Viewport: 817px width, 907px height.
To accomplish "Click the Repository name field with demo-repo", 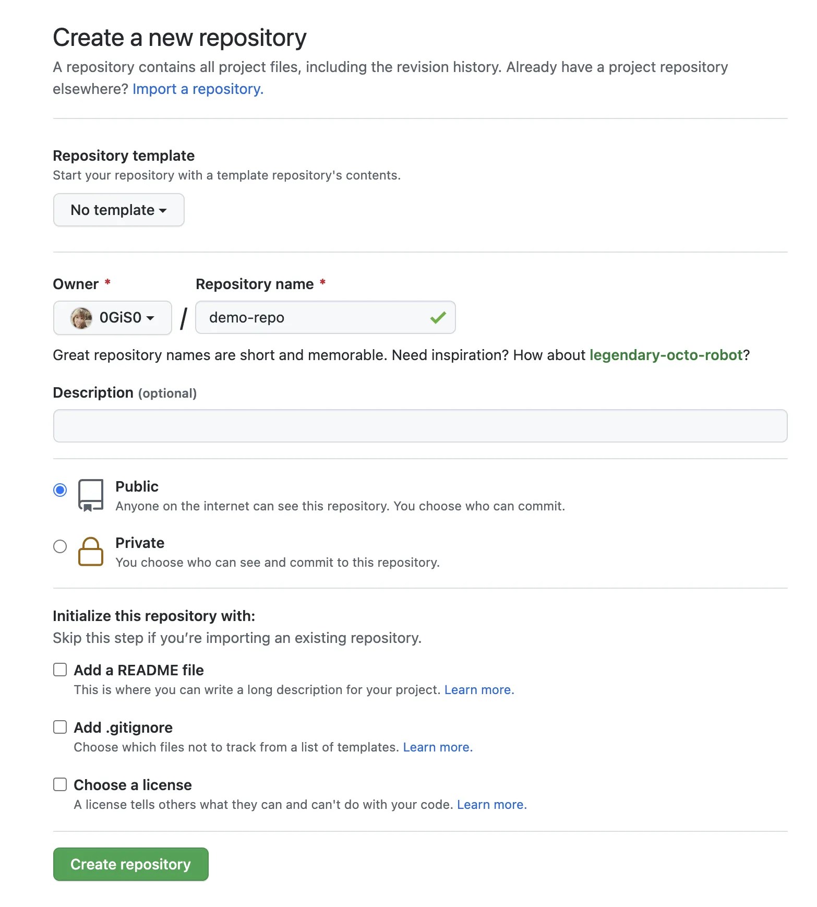I will click(x=326, y=317).
